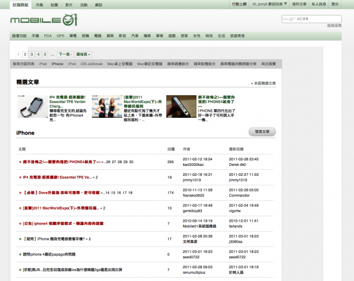Click author renumultiplus
354x281 pixels.
pos(194,272)
